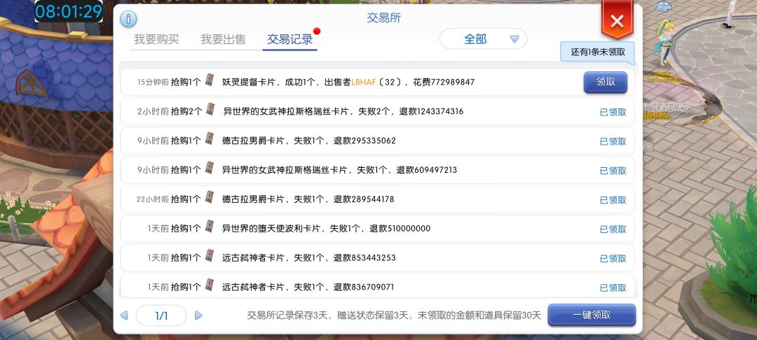757x340 pixels.
Task: Close the 交易所 window with red X
Action: pos(617,21)
